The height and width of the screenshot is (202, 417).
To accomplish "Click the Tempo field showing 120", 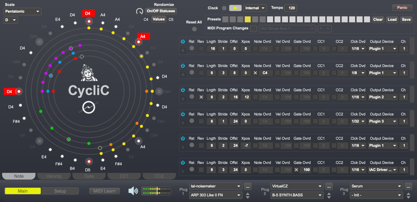I will [x=291, y=8].
